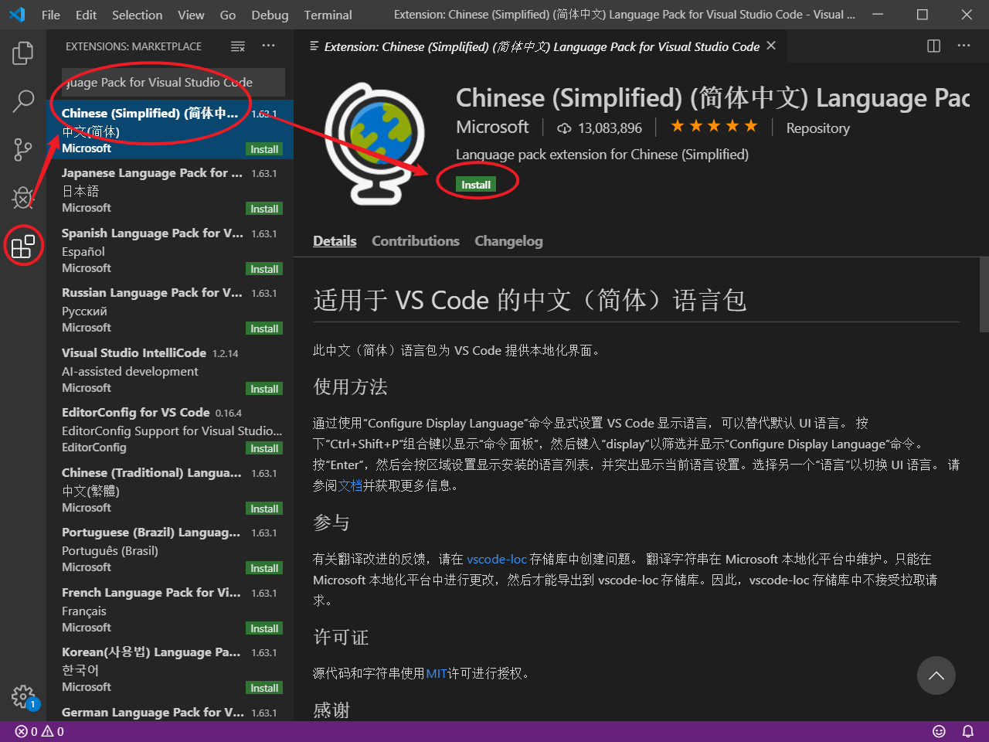Open Extensions sidebar more actions menu
Viewport: 989px width, 742px height.
[268, 46]
